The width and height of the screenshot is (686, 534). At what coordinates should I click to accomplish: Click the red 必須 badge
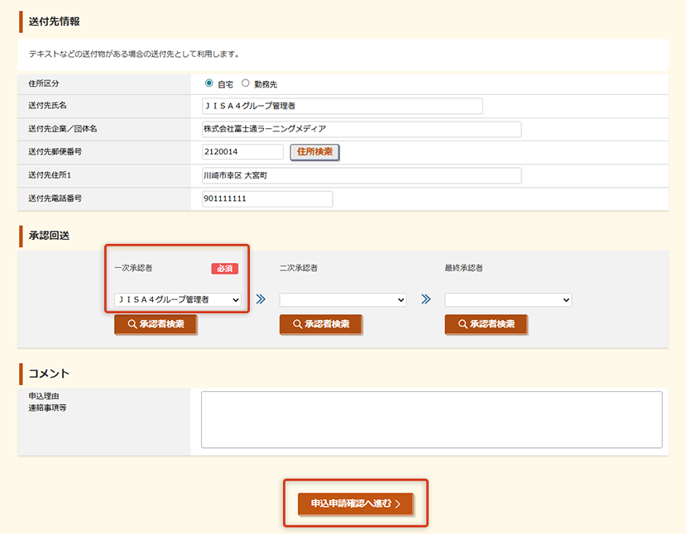pos(224,269)
